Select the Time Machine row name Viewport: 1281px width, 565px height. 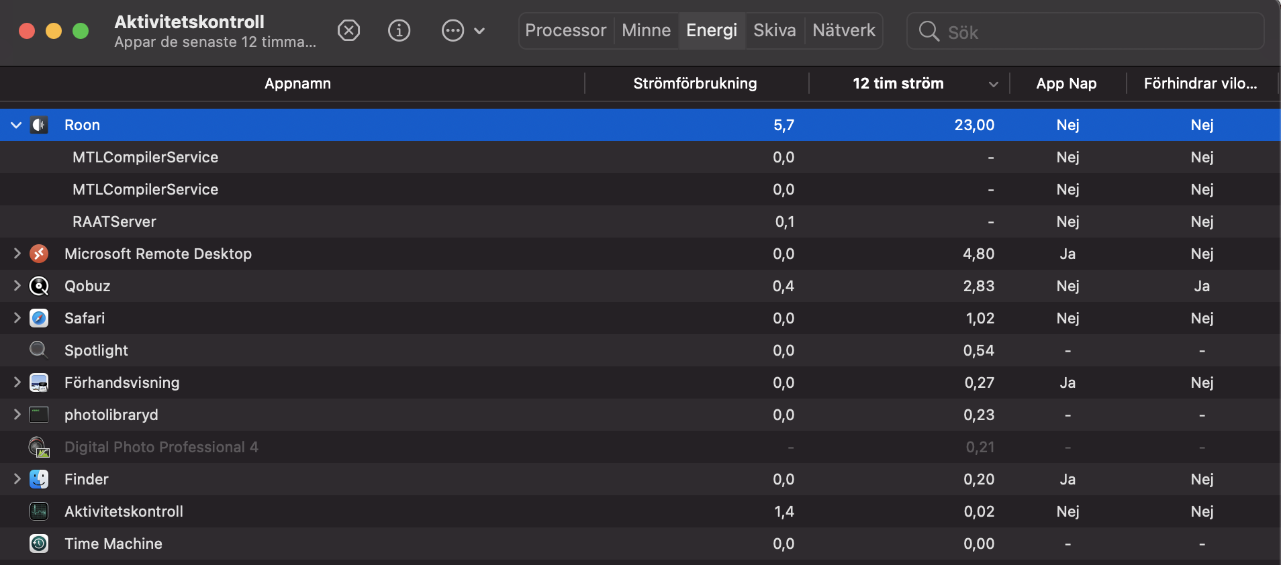click(x=113, y=544)
